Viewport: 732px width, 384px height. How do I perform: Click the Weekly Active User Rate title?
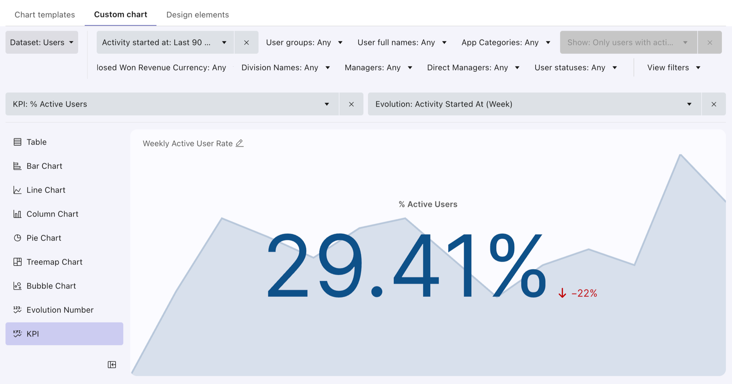click(188, 143)
